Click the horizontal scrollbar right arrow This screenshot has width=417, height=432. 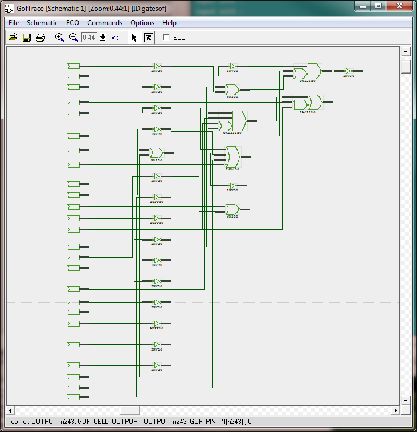pos(396,410)
